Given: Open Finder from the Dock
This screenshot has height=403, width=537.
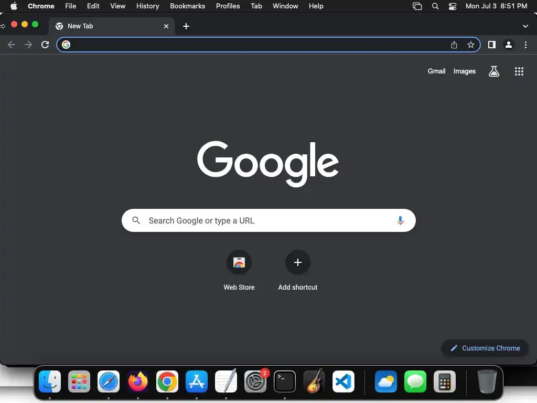Looking at the screenshot, I should pyautogui.click(x=50, y=381).
